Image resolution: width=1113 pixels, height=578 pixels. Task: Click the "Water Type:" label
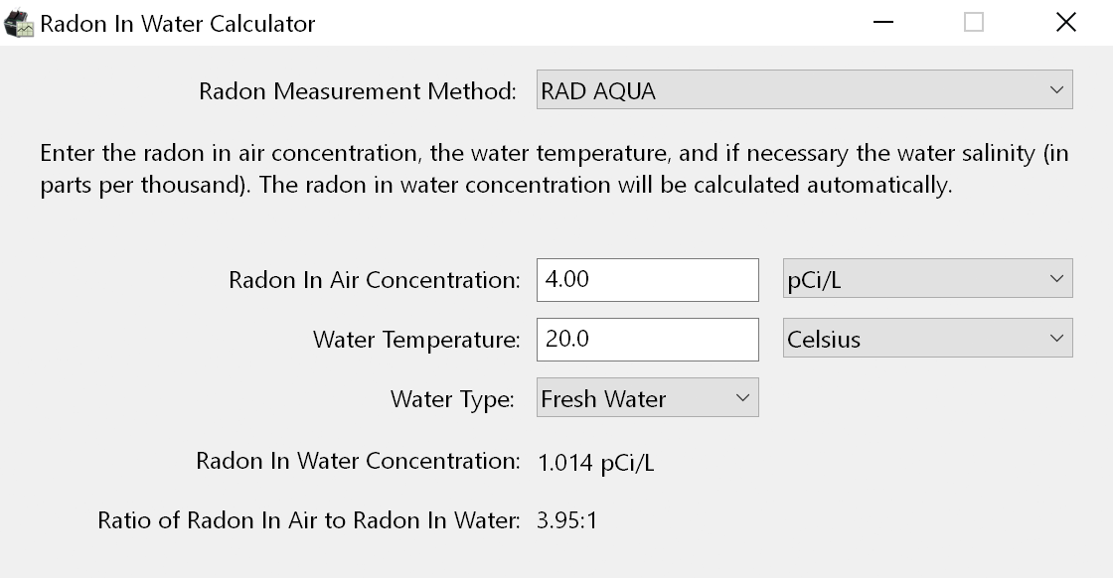(x=452, y=399)
